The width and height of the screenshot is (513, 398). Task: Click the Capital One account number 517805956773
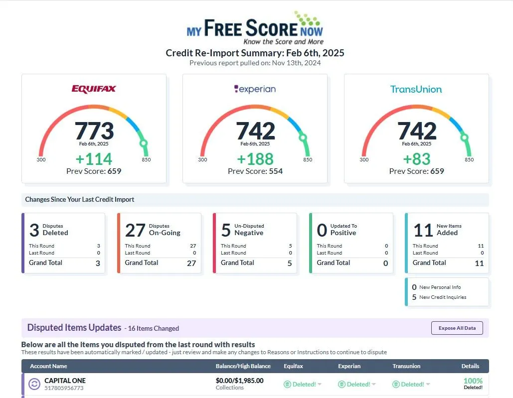64,388
